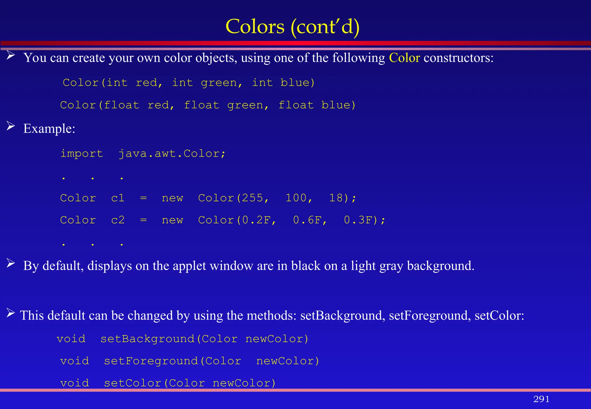Click the arrow bullet beside "This default can"

click(11, 313)
